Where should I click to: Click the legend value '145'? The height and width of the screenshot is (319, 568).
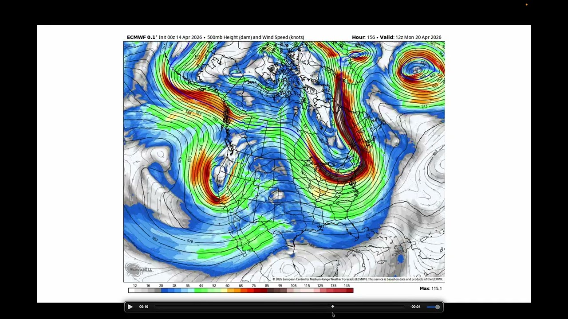point(347,286)
